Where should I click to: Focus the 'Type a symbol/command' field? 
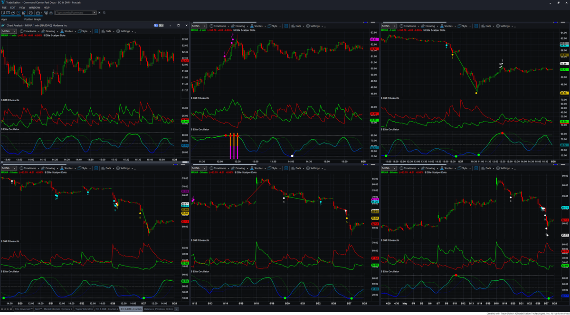(74, 13)
